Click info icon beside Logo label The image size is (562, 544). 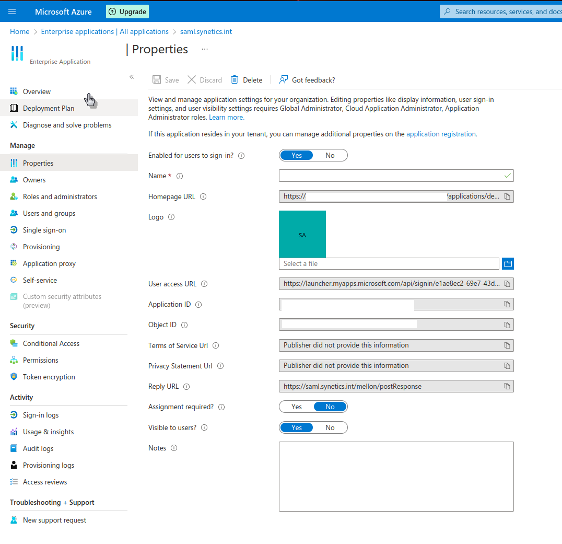tap(171, 217)
